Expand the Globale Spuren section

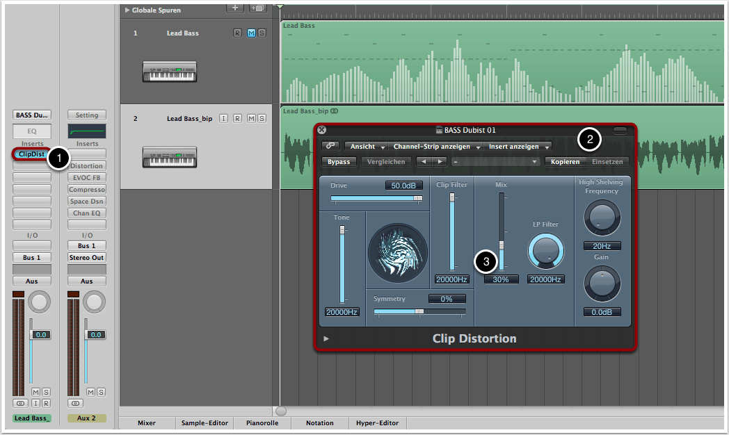click(127, 10)
